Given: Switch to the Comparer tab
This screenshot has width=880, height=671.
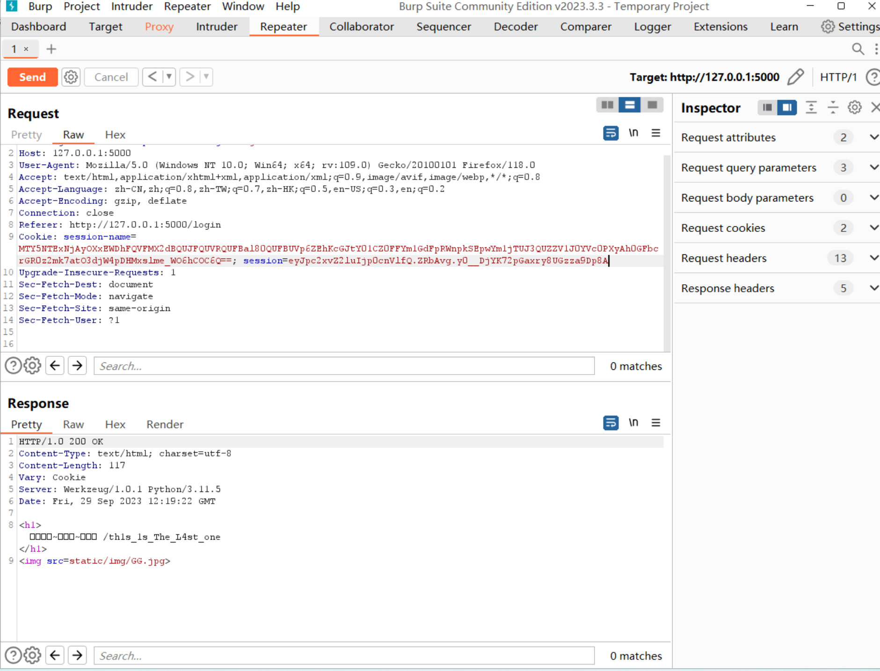Looking at the screenshot, I should [586, 27].
